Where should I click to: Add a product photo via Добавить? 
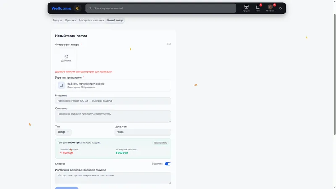[66, 58]
